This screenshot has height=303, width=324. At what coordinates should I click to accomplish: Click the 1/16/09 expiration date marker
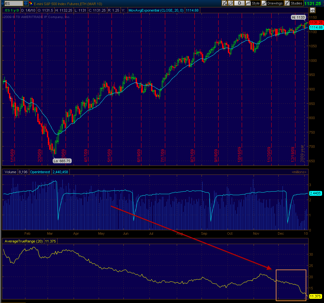12,156
